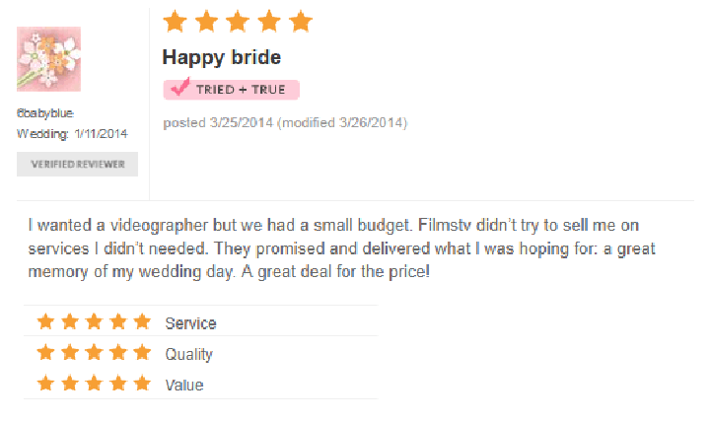Click the first star in Value rating
Image resolution: width=710 pixels, height=423 pixels.
point(45,384)
